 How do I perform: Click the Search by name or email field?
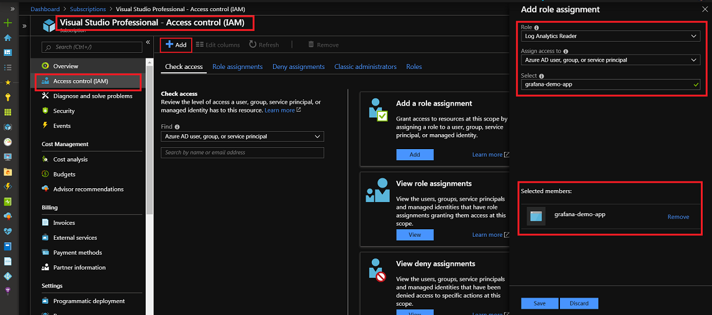pos(243,153)
